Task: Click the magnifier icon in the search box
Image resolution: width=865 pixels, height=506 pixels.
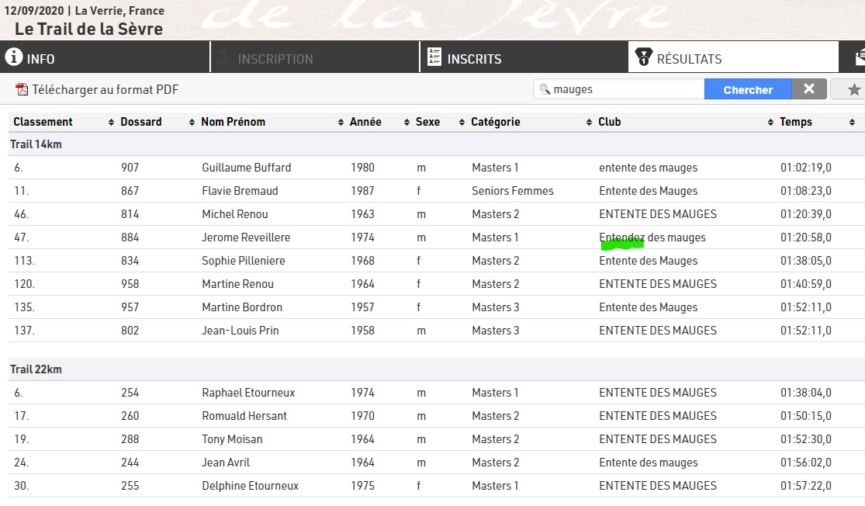Action: tap(544, 89)
